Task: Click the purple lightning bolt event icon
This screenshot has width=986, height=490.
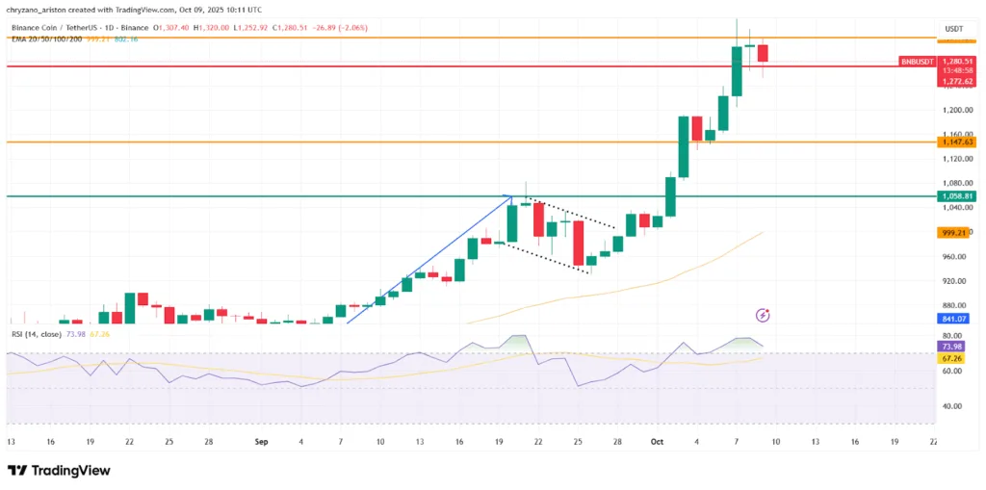Action: 763,314
